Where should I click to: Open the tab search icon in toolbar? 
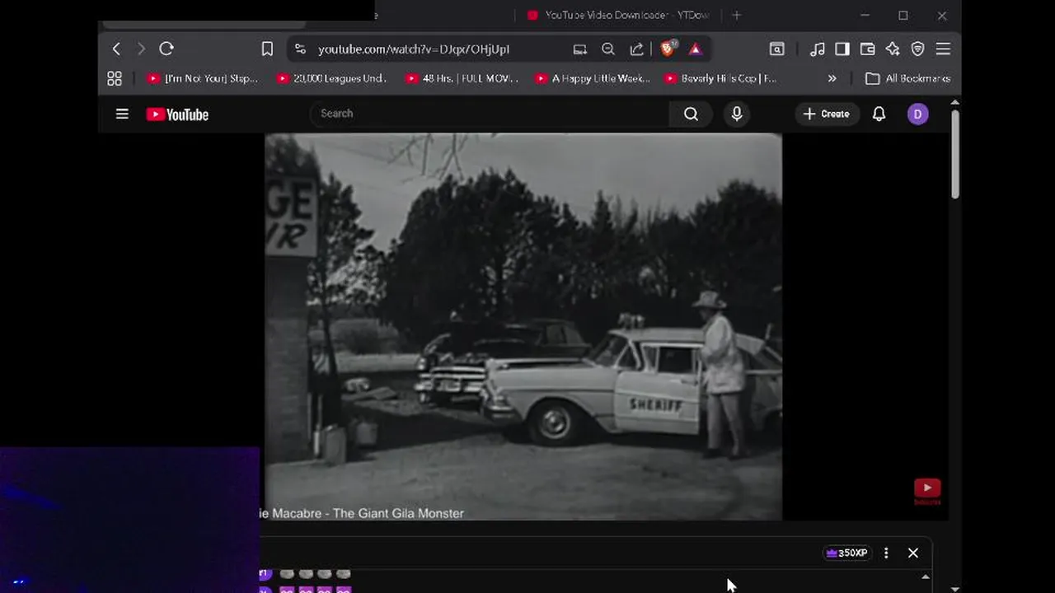pos(776,49)
